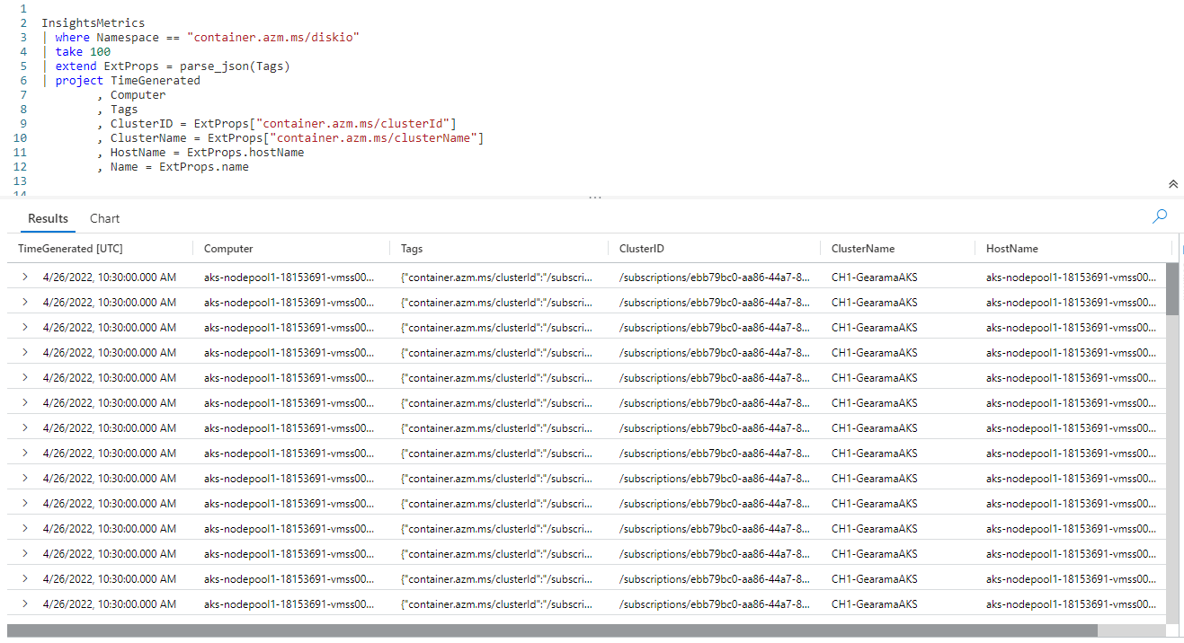The width and height of the screenshot is (1184, 643).
Task: Expand the first result row
Action: coord(23,277)
